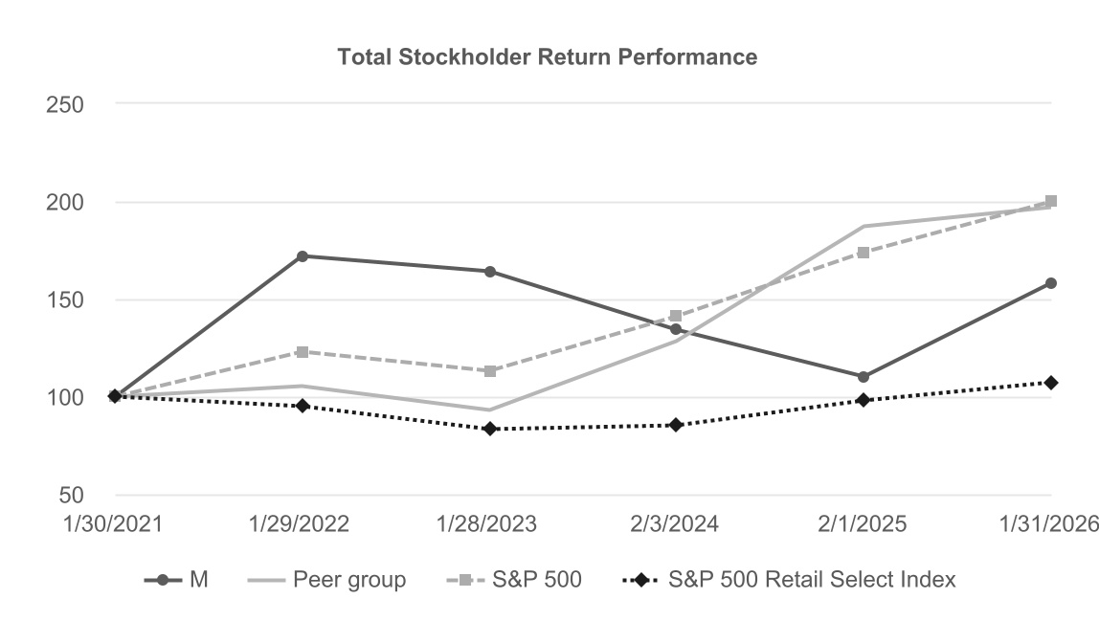Select the S&P 500 square marker at 2/1/2025
This screenshot has height=643, width=1099.
pos(863,253)
